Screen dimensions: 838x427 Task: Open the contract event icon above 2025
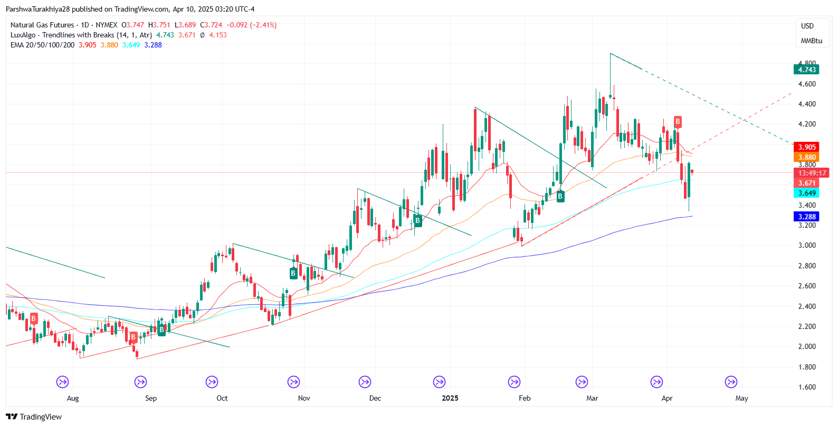click(439, 382)
